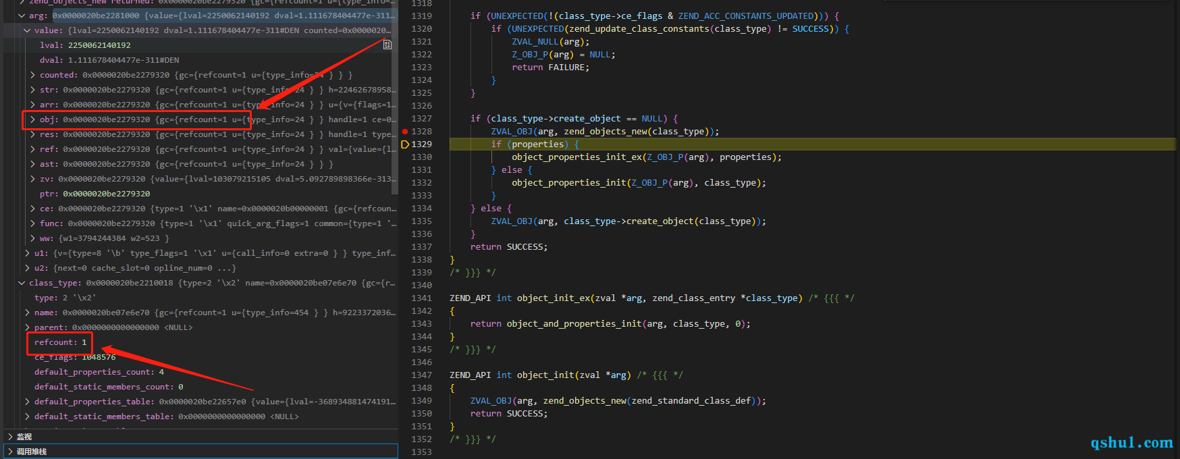Select the default_properties_count: 4 row
The image size is (1180, 459).
click(200, 372)
